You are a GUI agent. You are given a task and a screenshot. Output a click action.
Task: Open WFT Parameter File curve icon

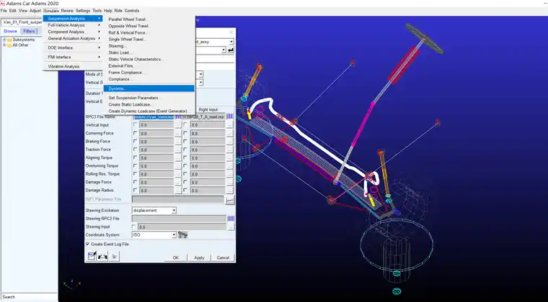[x=230, y=200]
